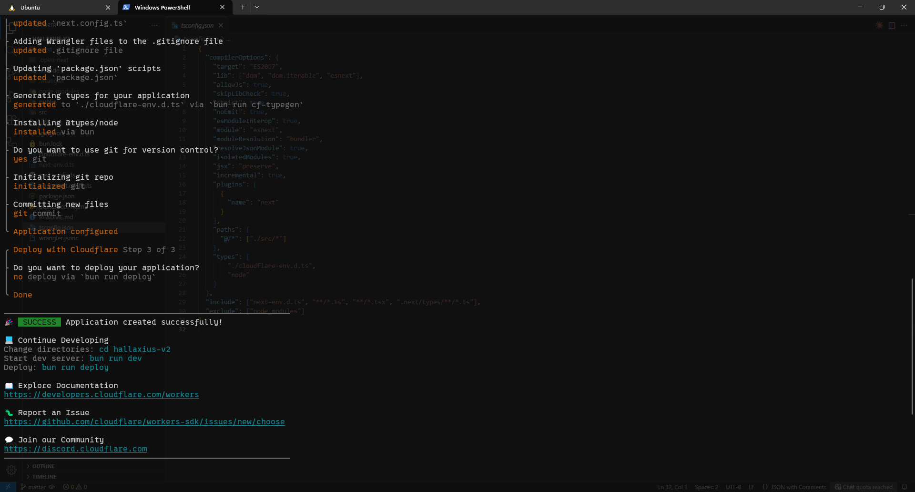915x492 pixels.
Task: Close the tsconfig.json tab in VS Code behind
Action: (x=221, y=26)
